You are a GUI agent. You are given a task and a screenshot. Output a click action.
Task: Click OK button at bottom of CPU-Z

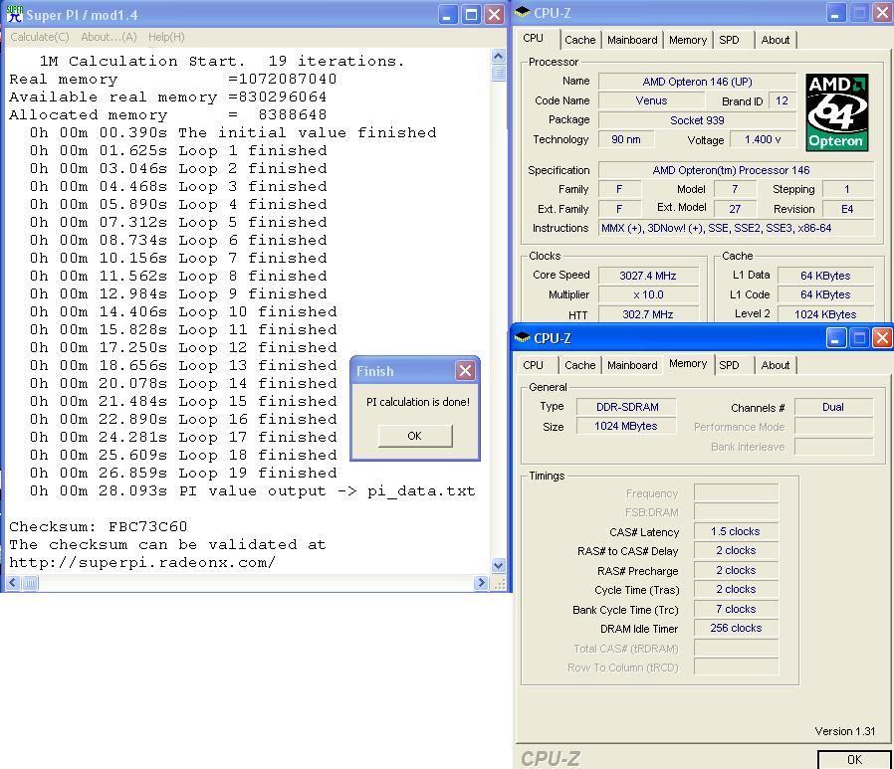(x=854, y=759)
